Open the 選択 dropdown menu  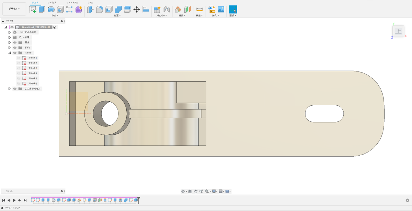click(x=233, y=15)
